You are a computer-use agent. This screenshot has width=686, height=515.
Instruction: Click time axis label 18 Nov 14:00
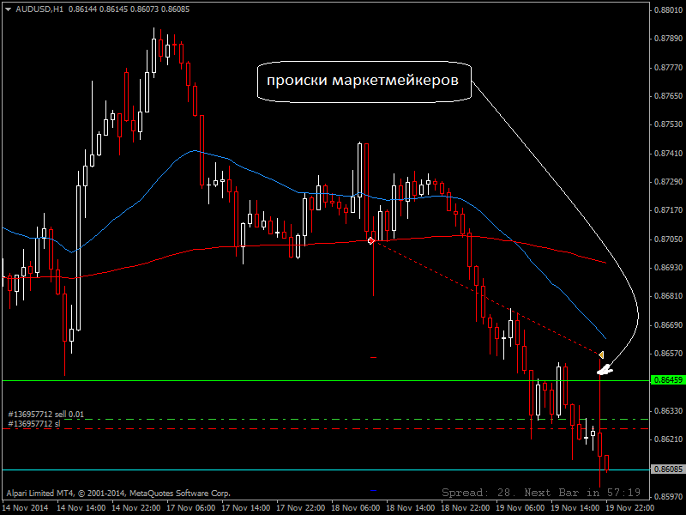tap(411, 508)
